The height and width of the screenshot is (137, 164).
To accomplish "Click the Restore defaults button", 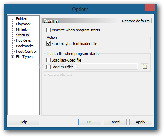I will [136, 21].
